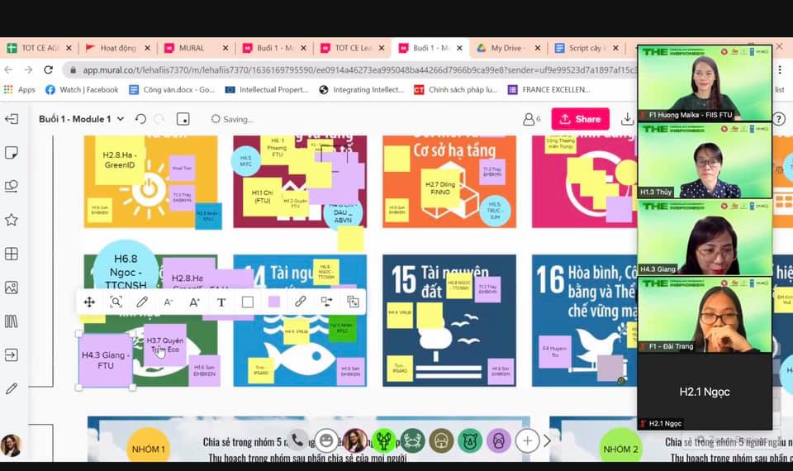Click the switch type icon in toolbar
Screen dimensions: 793x471
click(x=327, y=302)
